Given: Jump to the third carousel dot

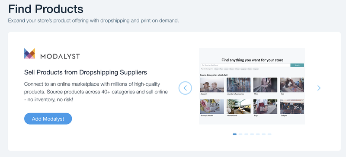Looking at the screenshot, I should (x=246, y=134).
